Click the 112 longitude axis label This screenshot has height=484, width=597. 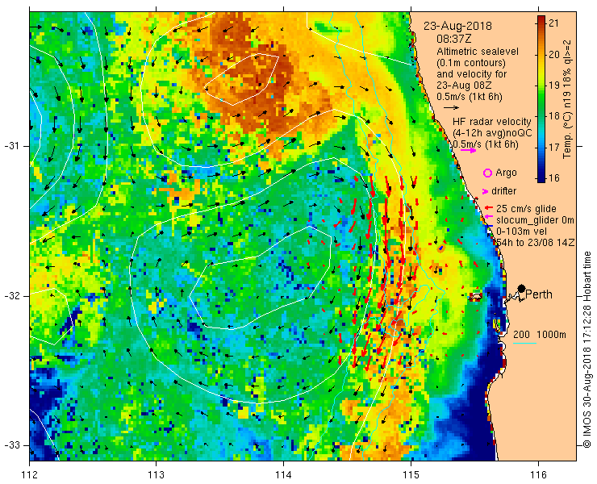pyautogui.click(x=29, y=475)
